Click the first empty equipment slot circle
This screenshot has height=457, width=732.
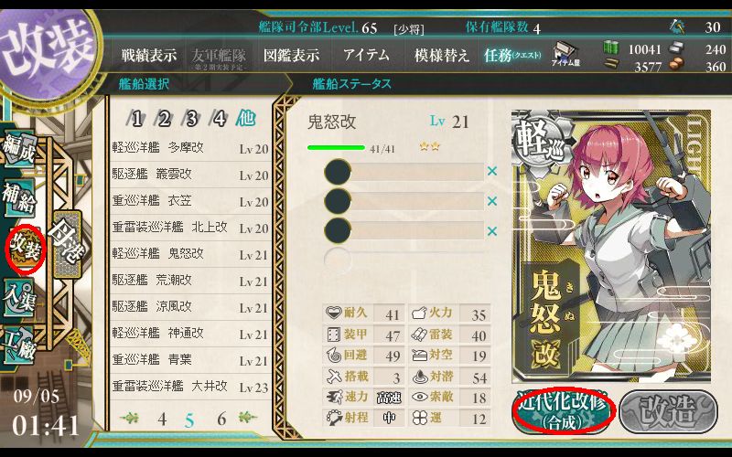tap(338, 172)
